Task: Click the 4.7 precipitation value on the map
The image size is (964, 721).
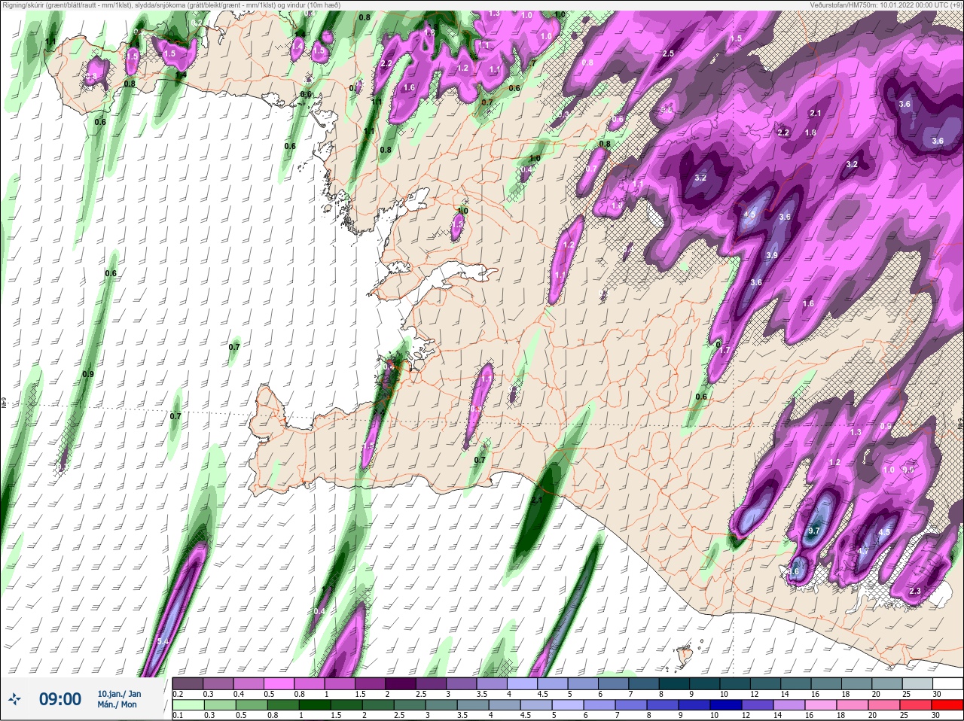Action: point(864,551)
